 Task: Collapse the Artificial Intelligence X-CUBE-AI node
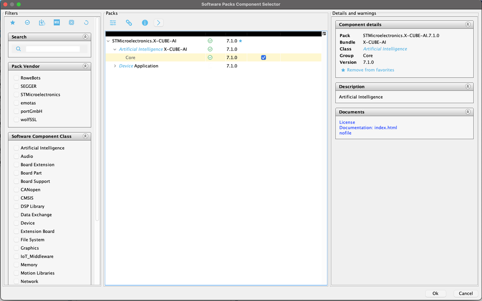click(x=115, y=49)
